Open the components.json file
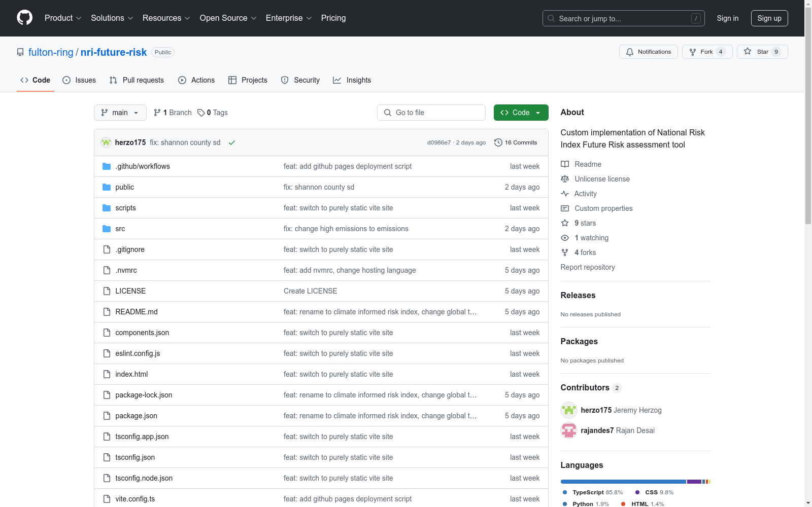Screen dimensions: 812x507 click(x=142, y=333)
